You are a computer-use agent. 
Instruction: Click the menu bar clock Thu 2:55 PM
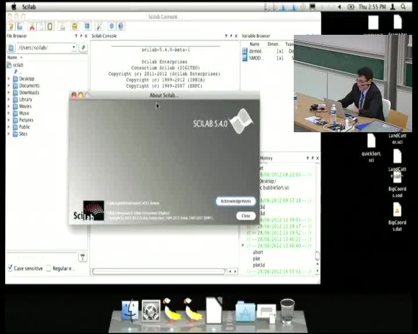click(372, 7)
